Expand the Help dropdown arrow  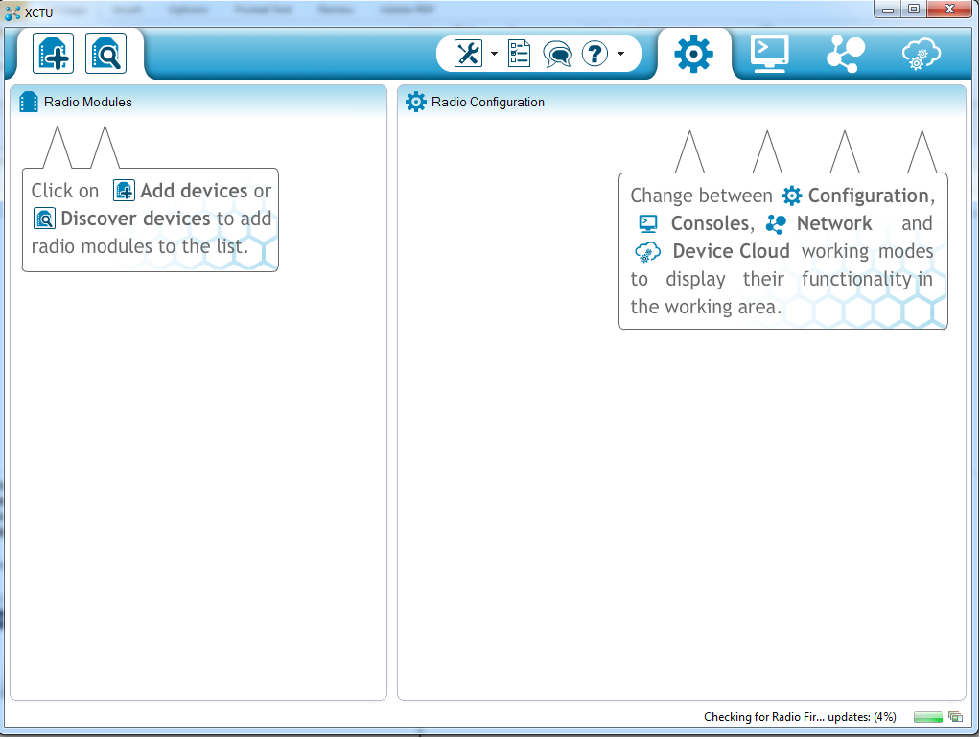(620, 54)
